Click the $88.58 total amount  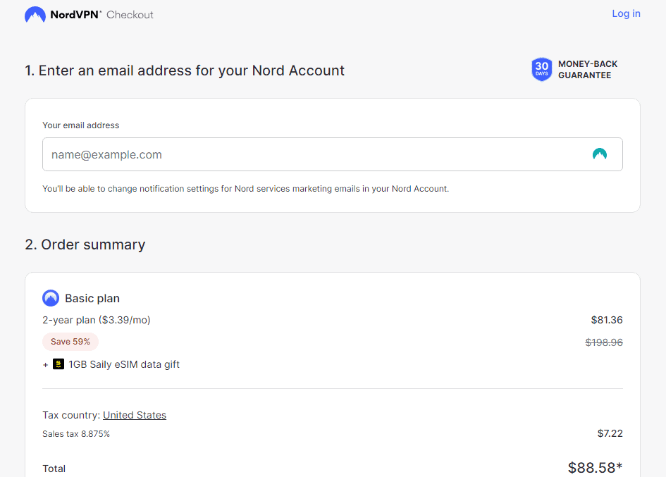click(x=595, y=467)
